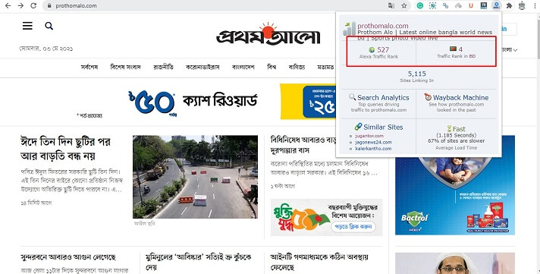Open headline মুমিনুলের 'আবিষ্কার' সত্যিই ভ্রু কুঁচকে দেয়
The image size is (540, 274).
[199, 262]
